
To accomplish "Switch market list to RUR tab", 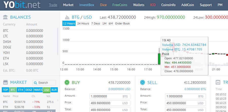I will [x=54, y=90].
